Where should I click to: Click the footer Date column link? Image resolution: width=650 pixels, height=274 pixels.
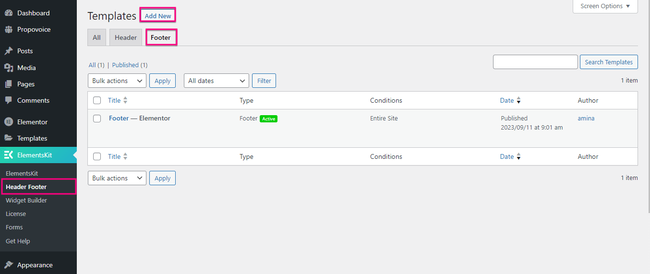click(507, 156)
